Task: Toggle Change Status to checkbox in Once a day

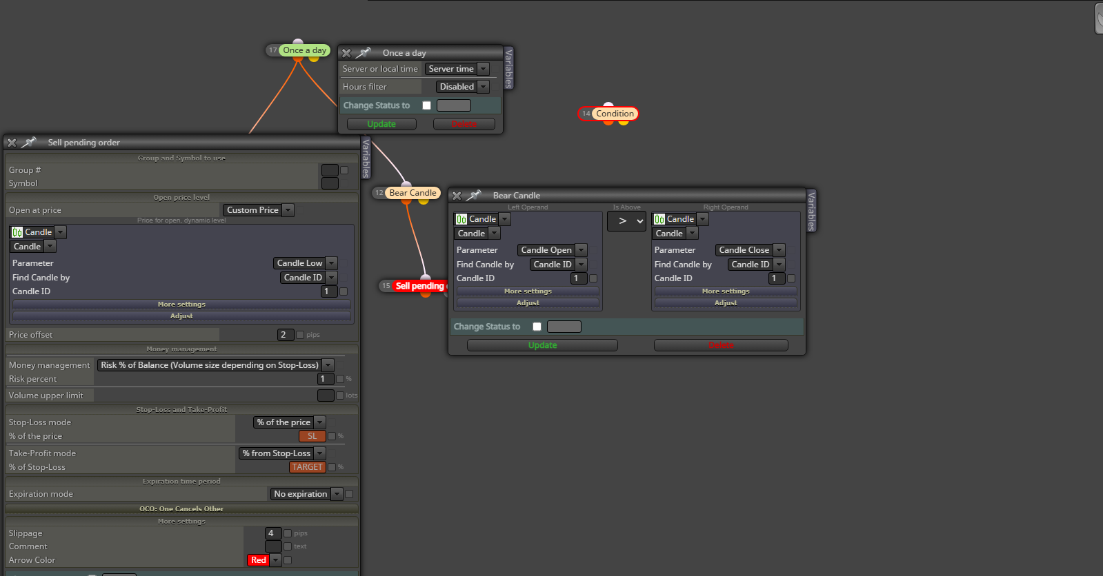Action: click(x=426, y=105)
